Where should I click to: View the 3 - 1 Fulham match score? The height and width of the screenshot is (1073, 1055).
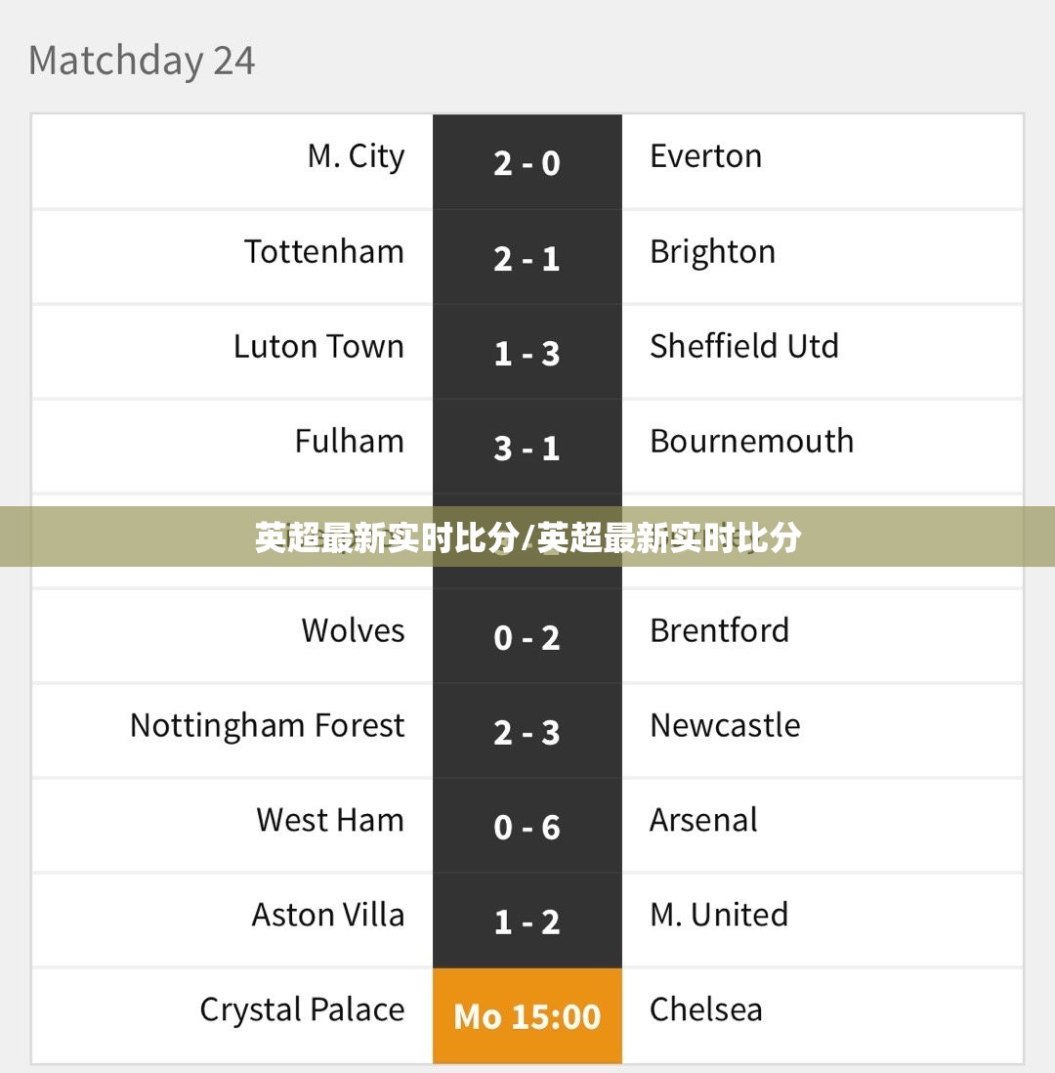tap(527, 449)
